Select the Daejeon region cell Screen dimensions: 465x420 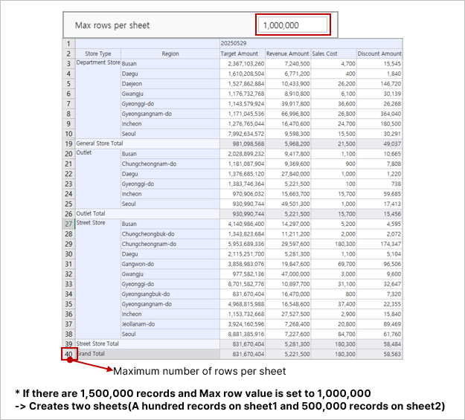[170, 84]
